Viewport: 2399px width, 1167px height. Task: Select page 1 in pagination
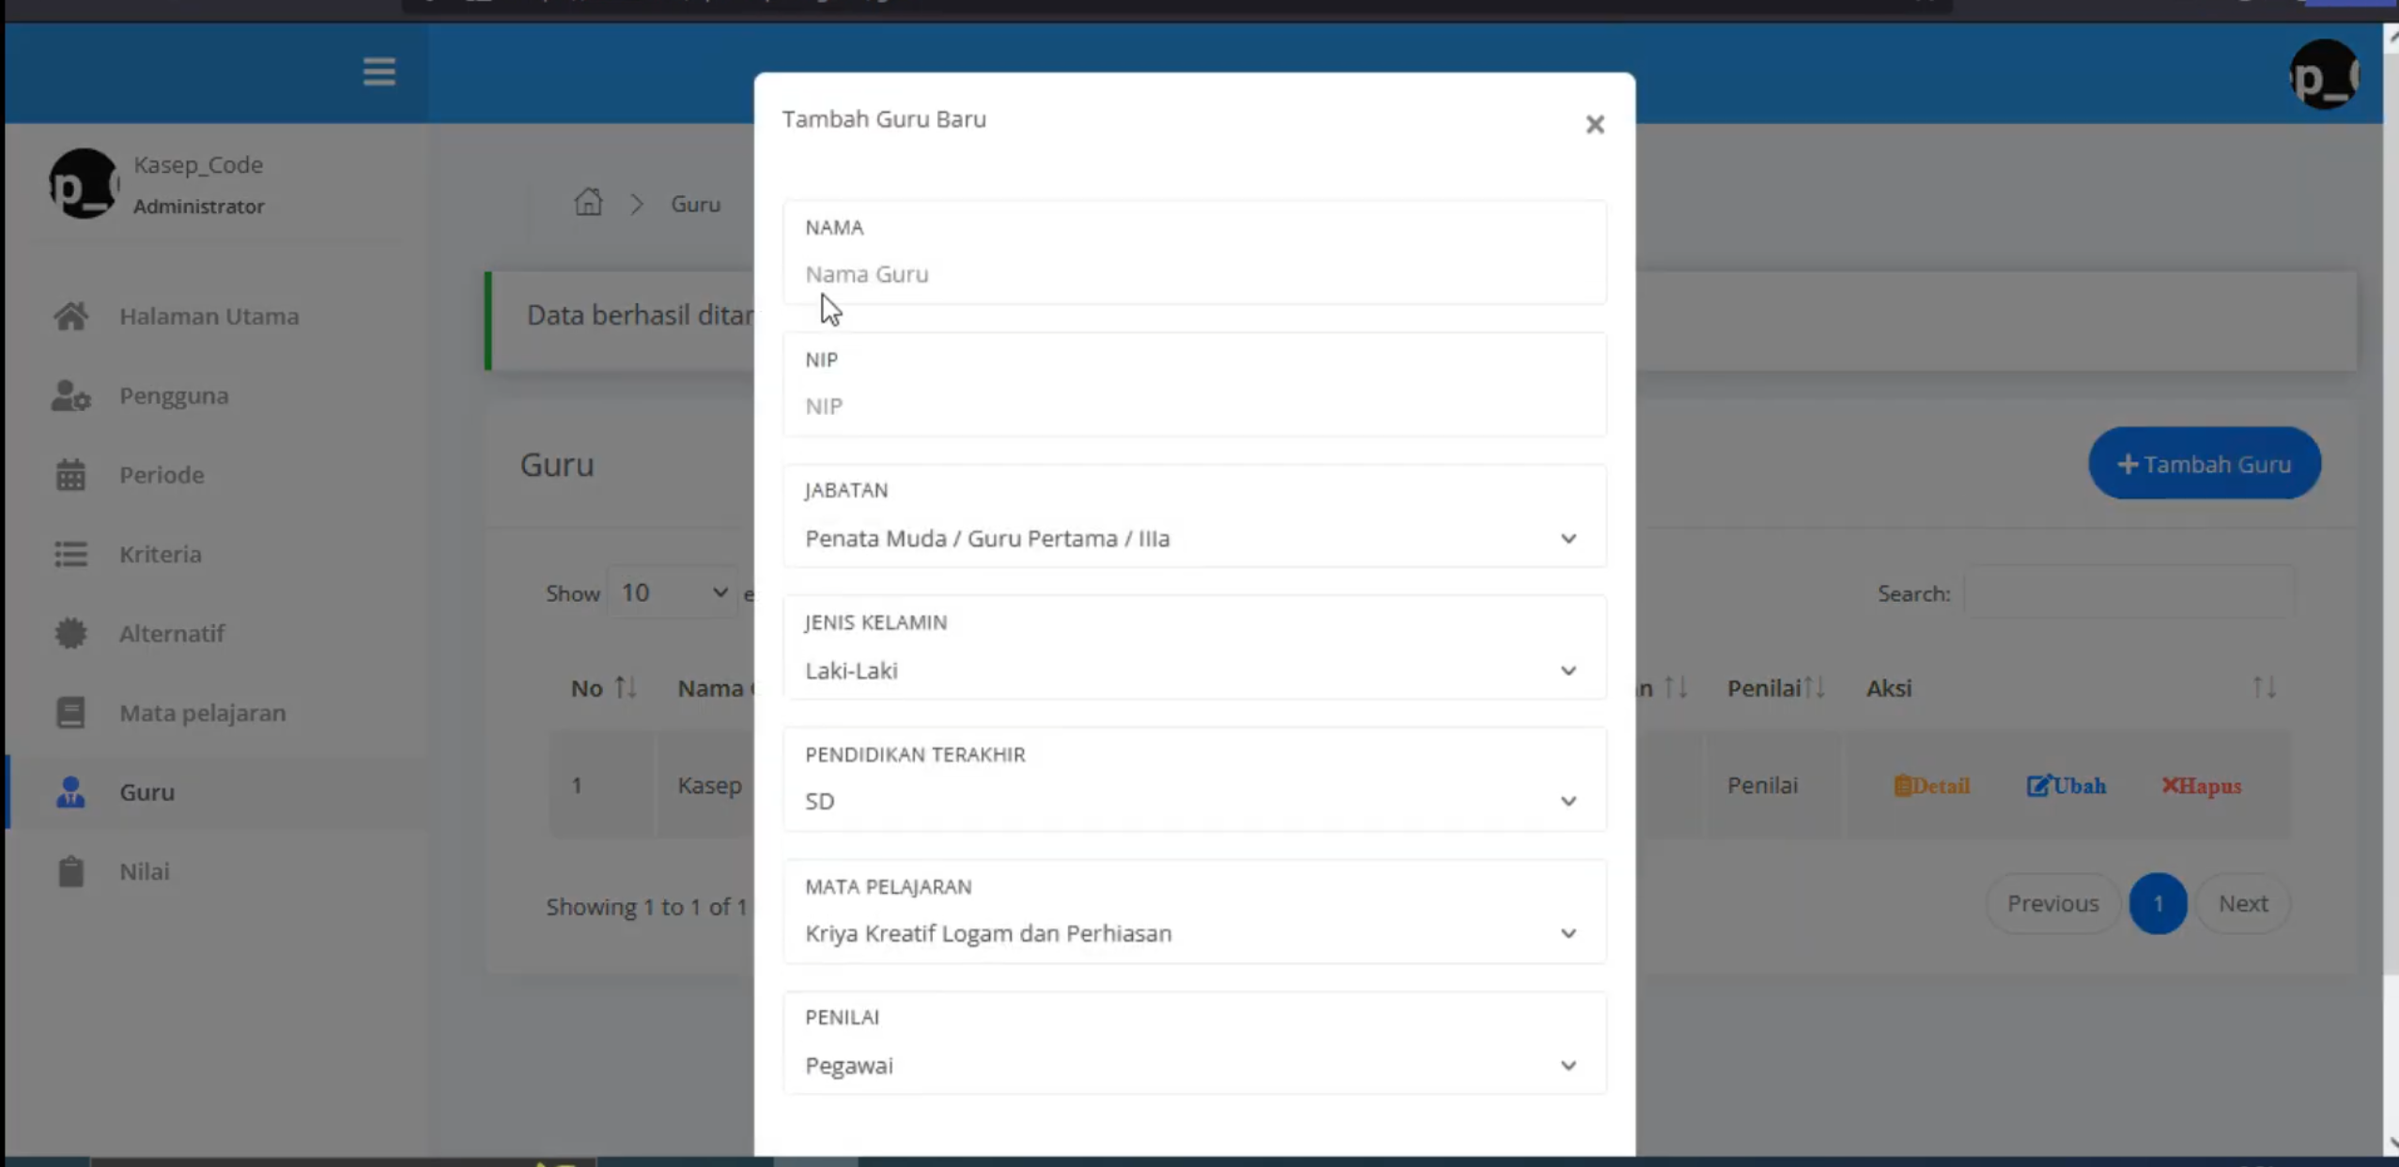tap(2158, 903)
